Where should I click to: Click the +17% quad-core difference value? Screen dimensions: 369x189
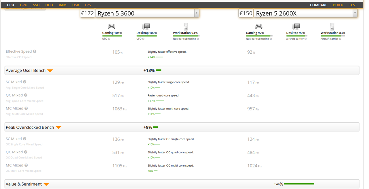[x=151, y=101]
